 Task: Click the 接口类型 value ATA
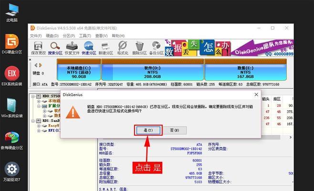tap(199, 145)
